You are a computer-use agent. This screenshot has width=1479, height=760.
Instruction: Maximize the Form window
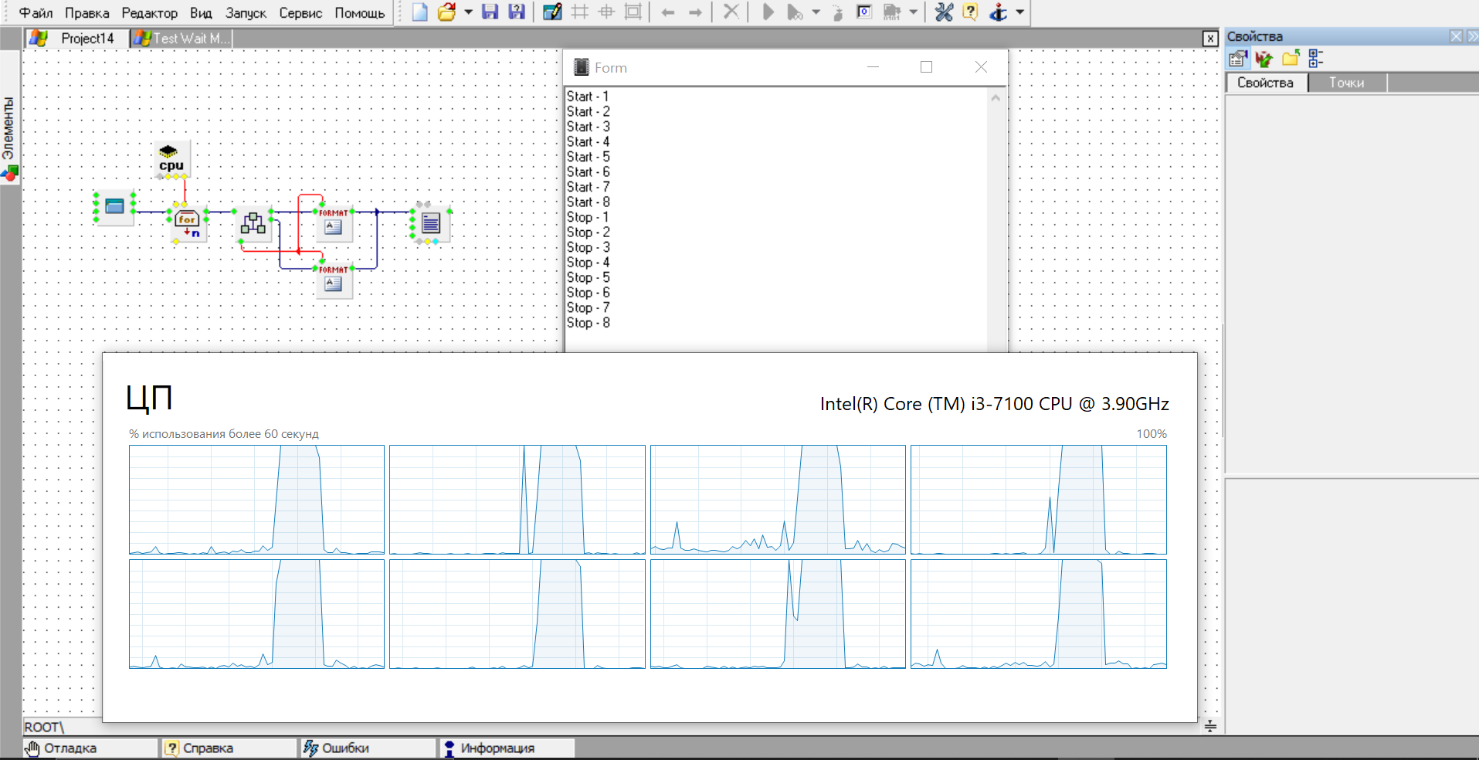pos(927,67)
